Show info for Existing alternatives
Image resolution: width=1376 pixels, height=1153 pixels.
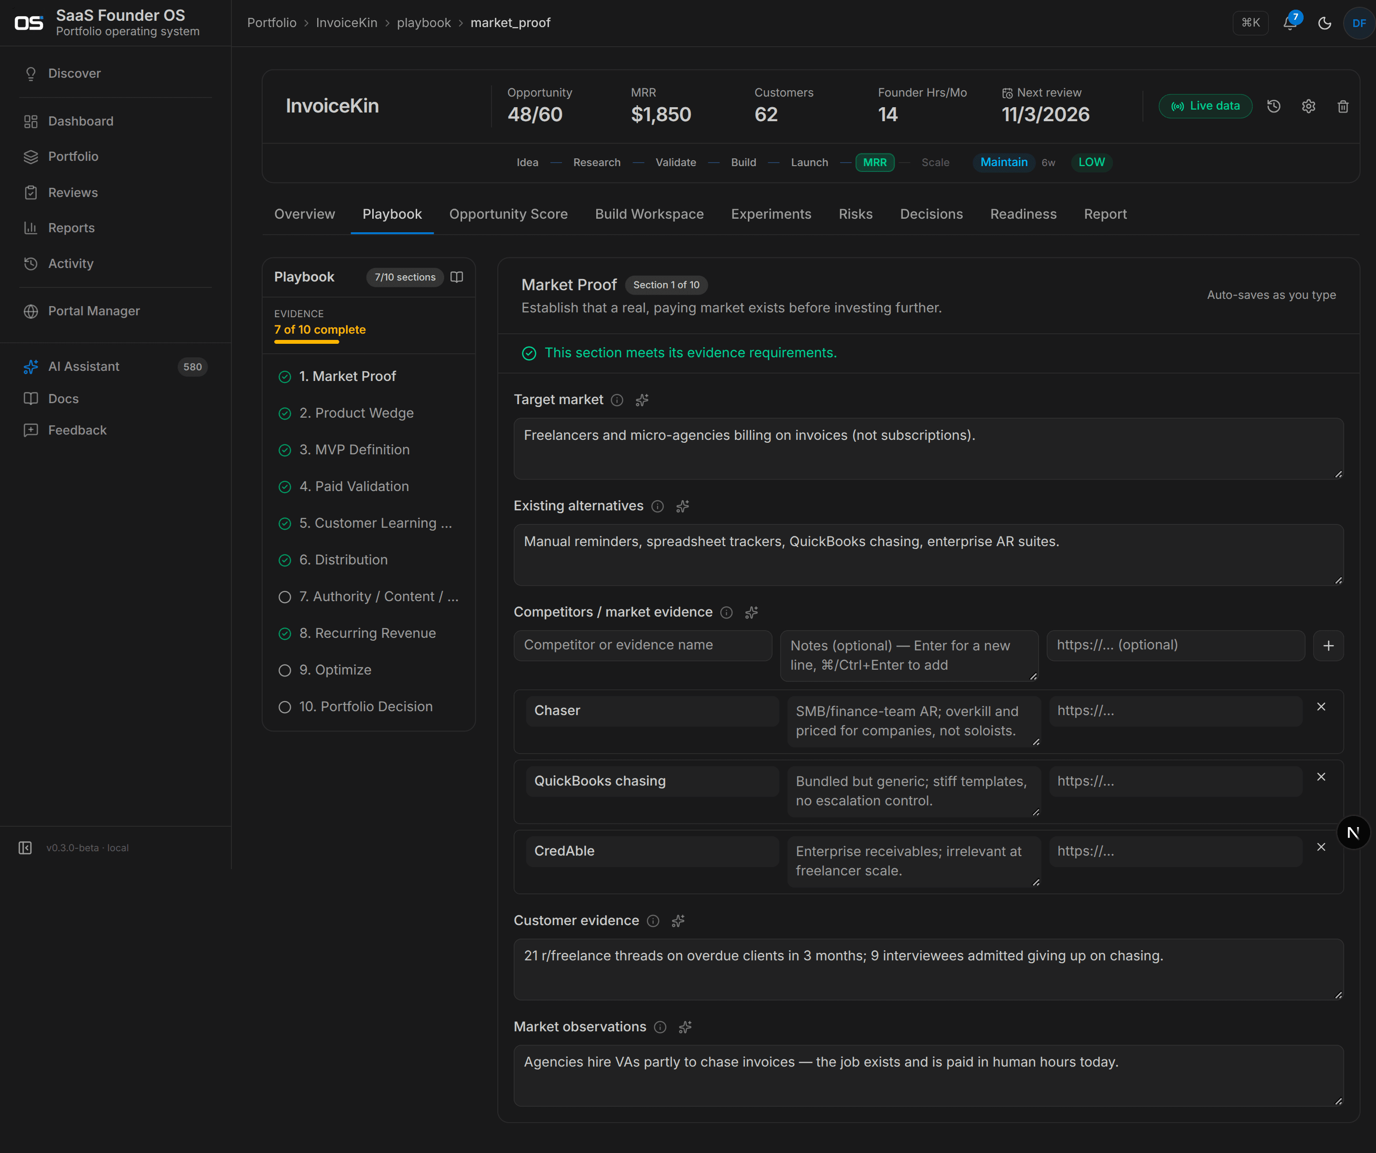658,506
